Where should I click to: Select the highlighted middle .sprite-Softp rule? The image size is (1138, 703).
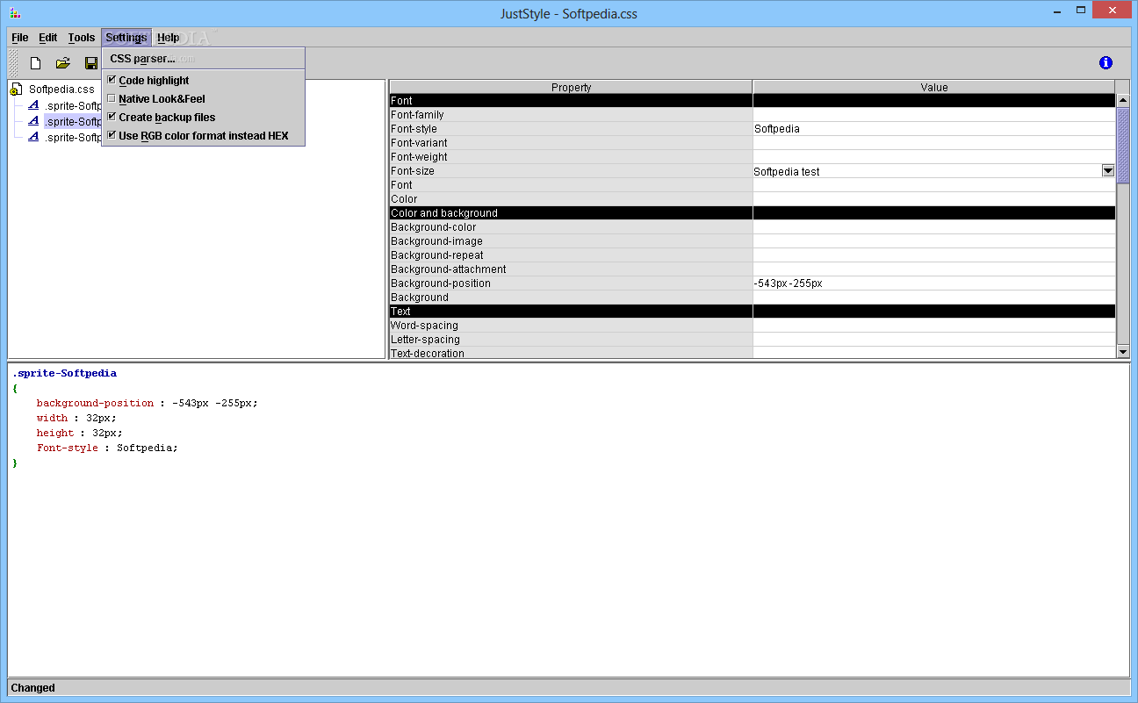pos(74,122)
